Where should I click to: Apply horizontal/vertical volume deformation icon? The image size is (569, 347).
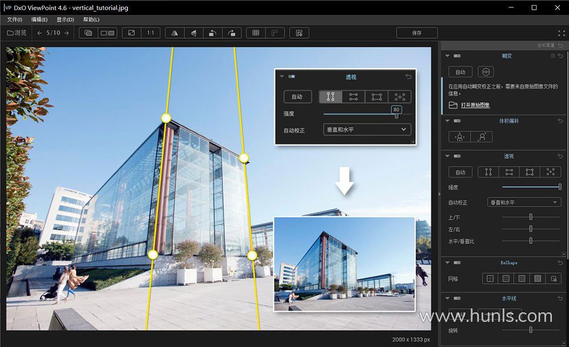coord(460,137)
